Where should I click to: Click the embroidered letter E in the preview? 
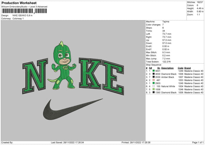(113, 78)
